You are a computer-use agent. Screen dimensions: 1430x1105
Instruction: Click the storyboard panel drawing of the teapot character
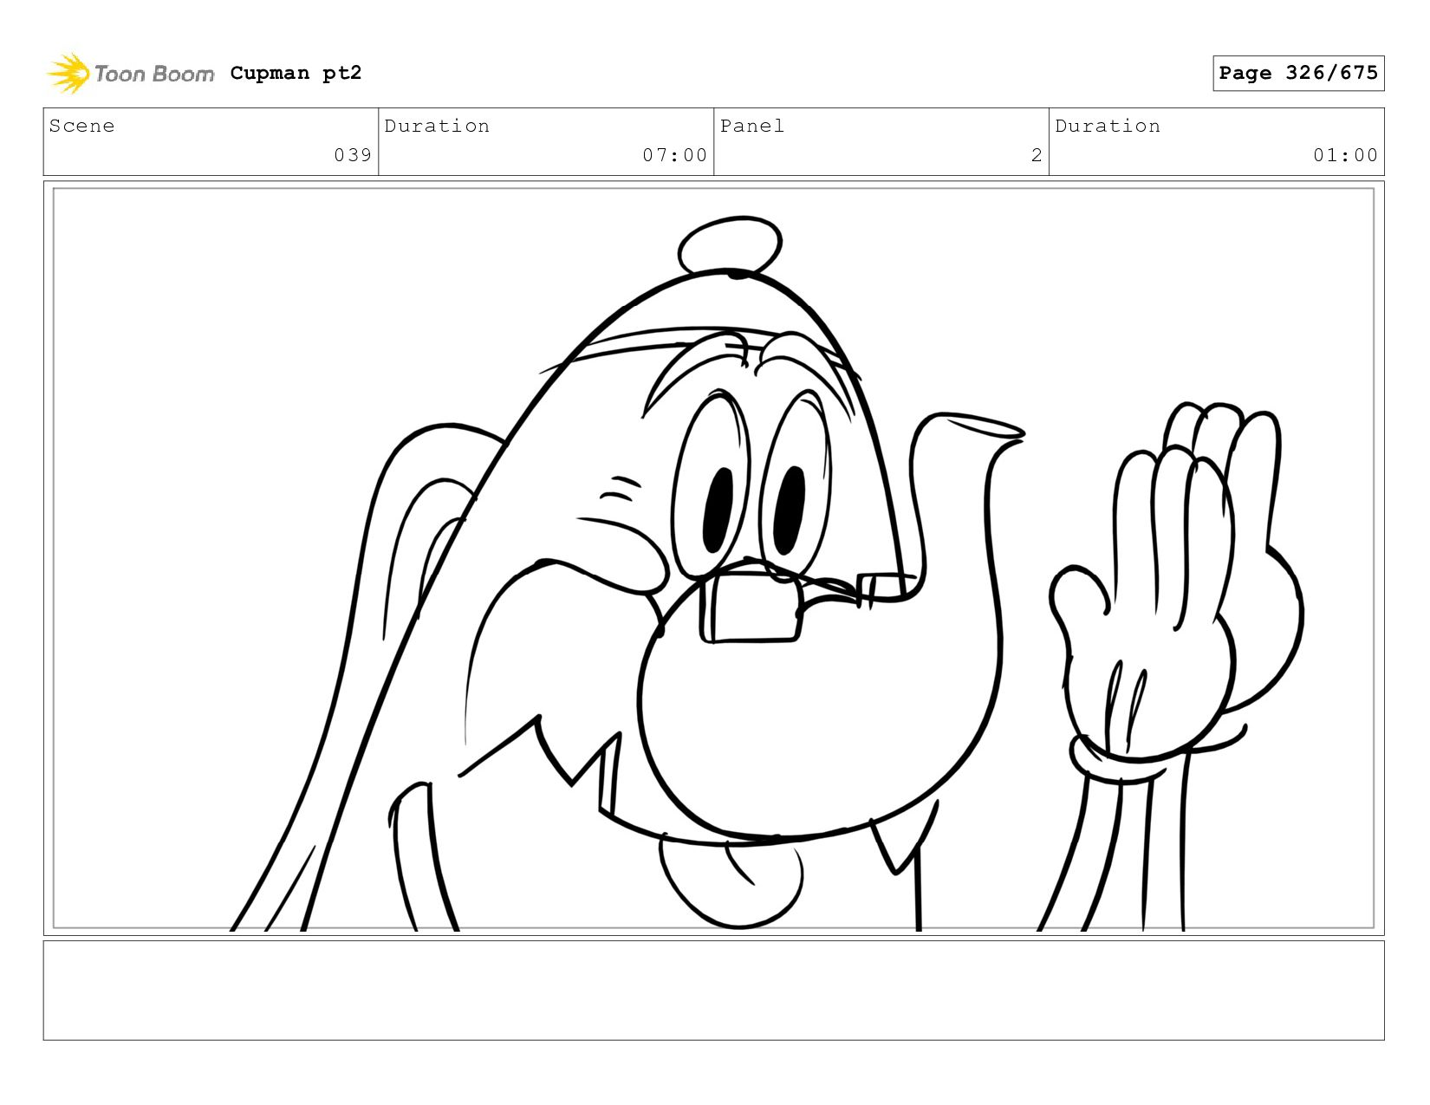click(x=713, y=558)
